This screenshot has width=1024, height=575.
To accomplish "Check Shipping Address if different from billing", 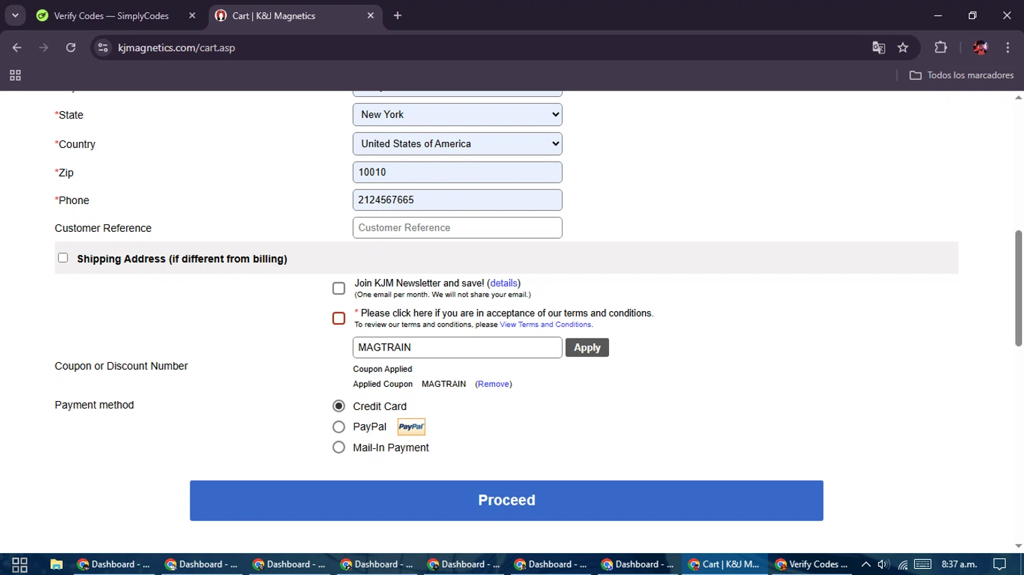I will [x=63, y=258].
